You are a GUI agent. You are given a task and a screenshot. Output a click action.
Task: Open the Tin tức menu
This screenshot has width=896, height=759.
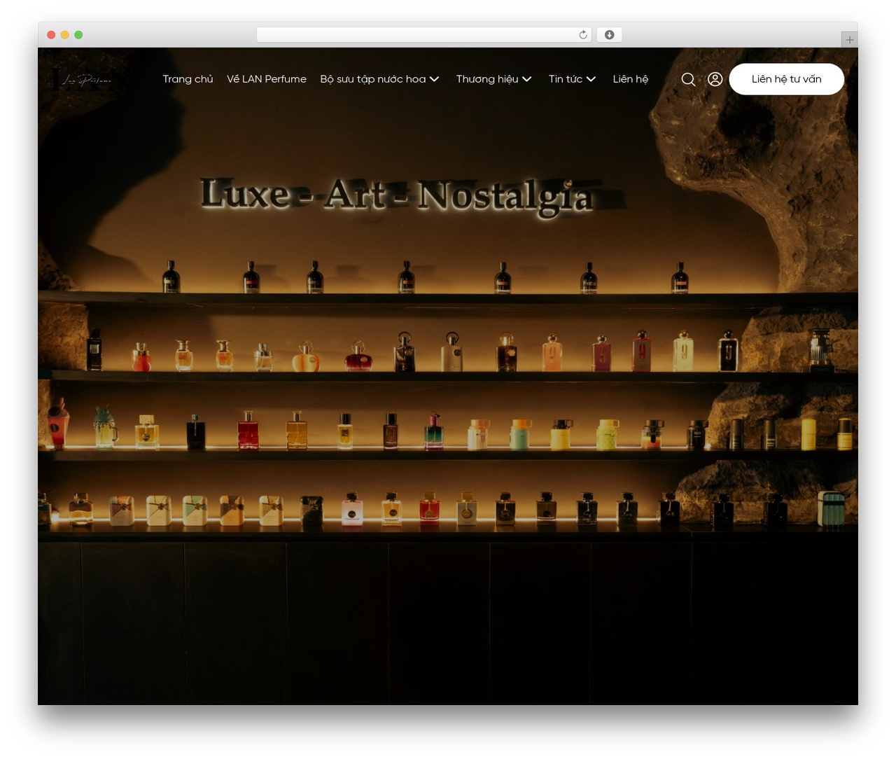566,79
